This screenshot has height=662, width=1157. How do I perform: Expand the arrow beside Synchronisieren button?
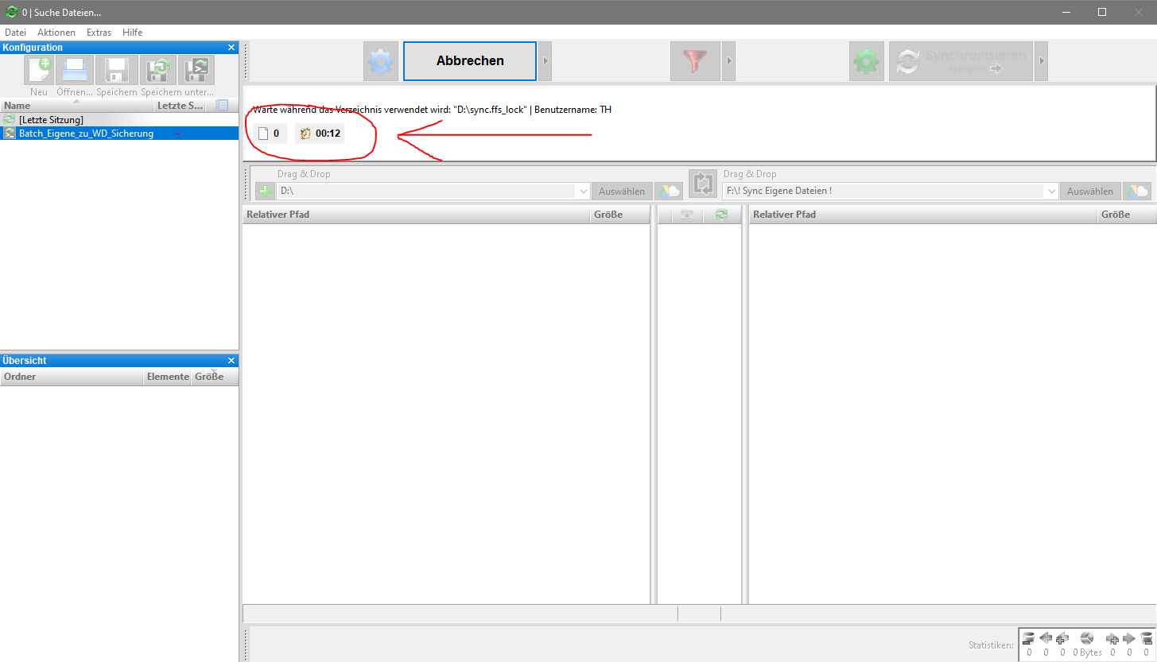point(1041,61)
